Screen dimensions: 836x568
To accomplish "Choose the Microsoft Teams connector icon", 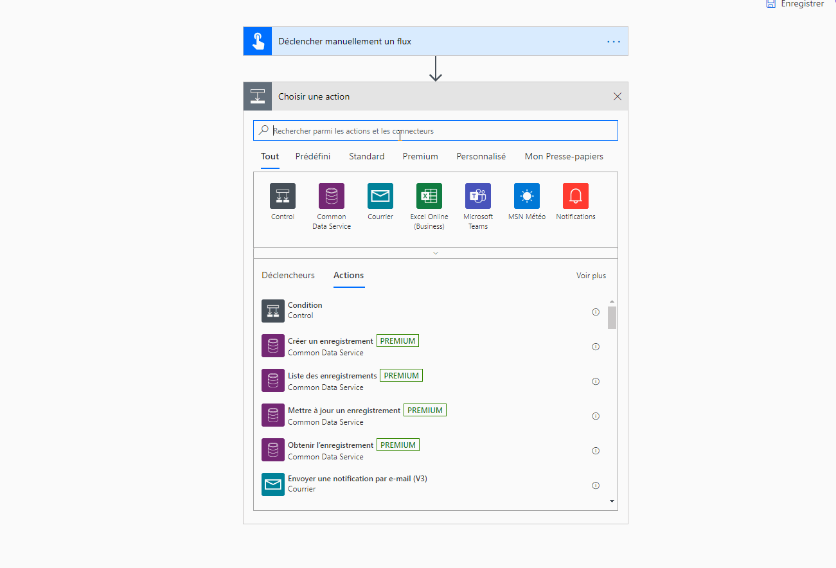I will click(x=478, y=196).
